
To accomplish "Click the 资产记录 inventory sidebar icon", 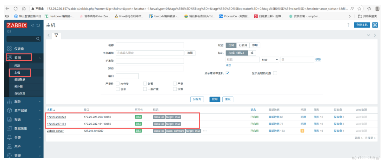I will pos(10,110).
